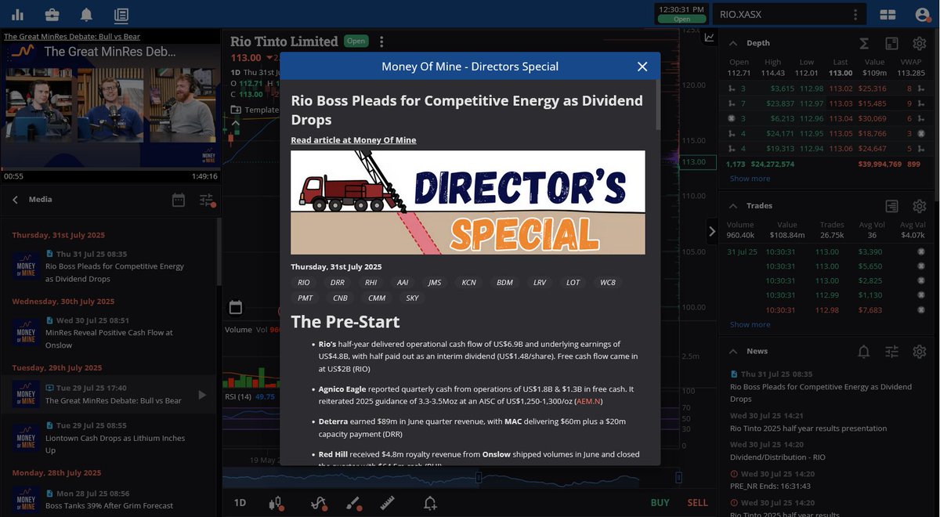The width and height of the screenshot is (940, 517).
Task: Play the Tue 29 Jul MinRes Debate item
Action: pyautogui.click(x=203, y=395)
